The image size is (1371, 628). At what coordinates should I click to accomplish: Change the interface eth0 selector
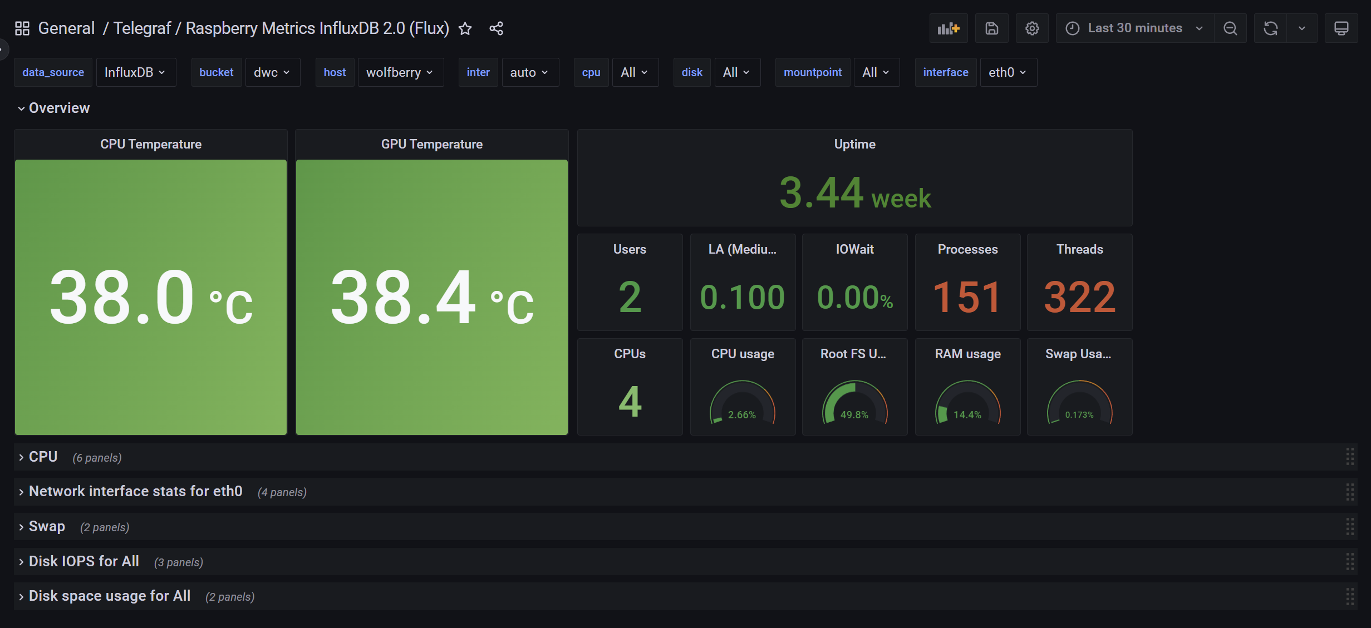[x=1007, y=72]
